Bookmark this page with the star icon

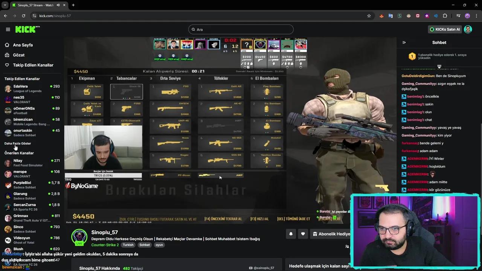coord(369,16)
